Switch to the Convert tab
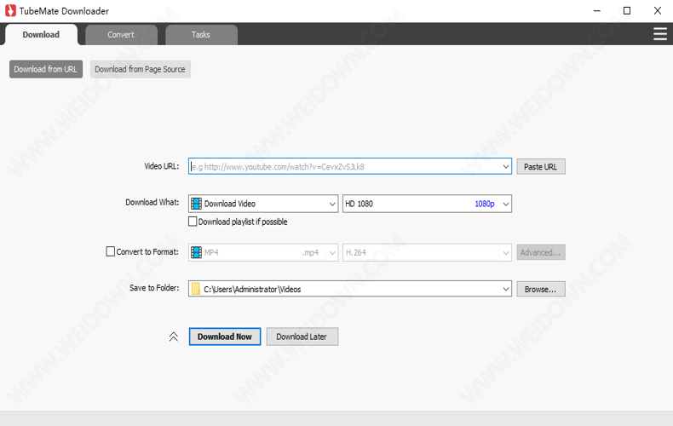The image size is (673, 426). (x=121, y=35)
